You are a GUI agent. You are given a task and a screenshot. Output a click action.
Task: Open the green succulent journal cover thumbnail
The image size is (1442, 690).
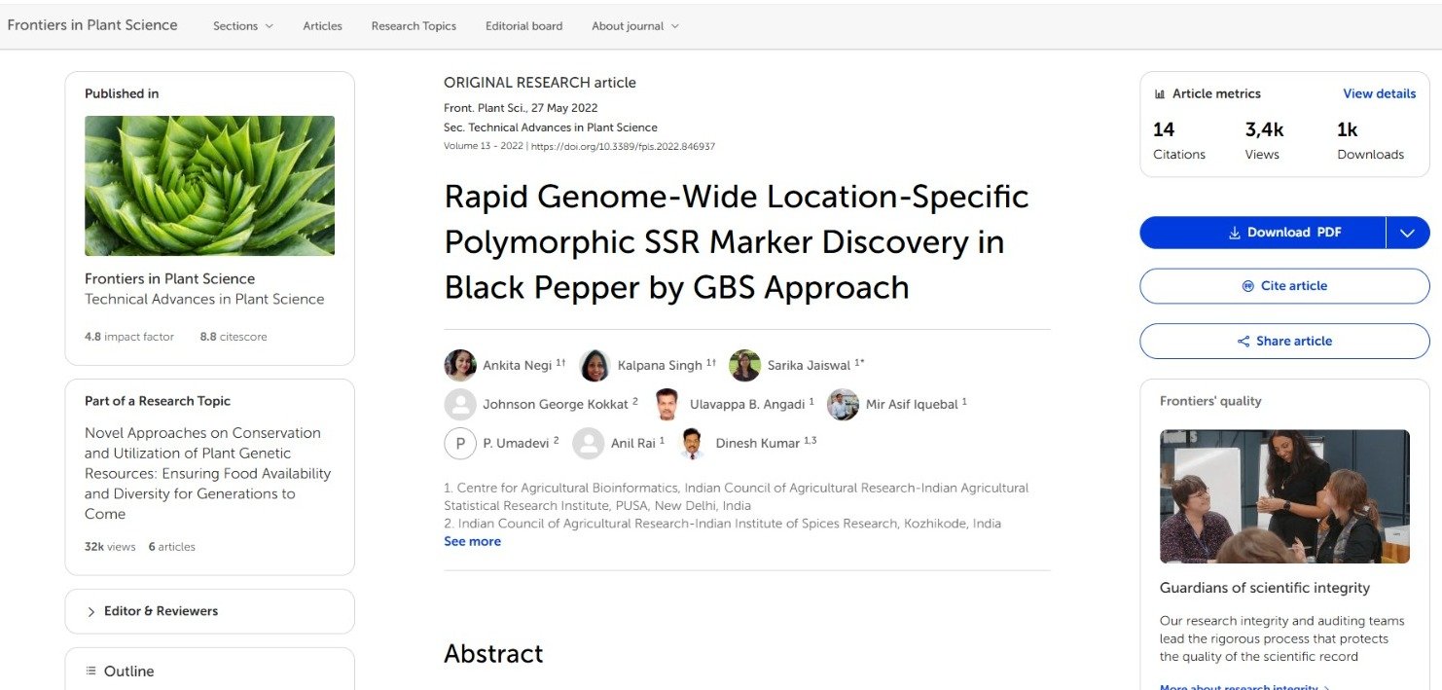click(x=209, y=185)
